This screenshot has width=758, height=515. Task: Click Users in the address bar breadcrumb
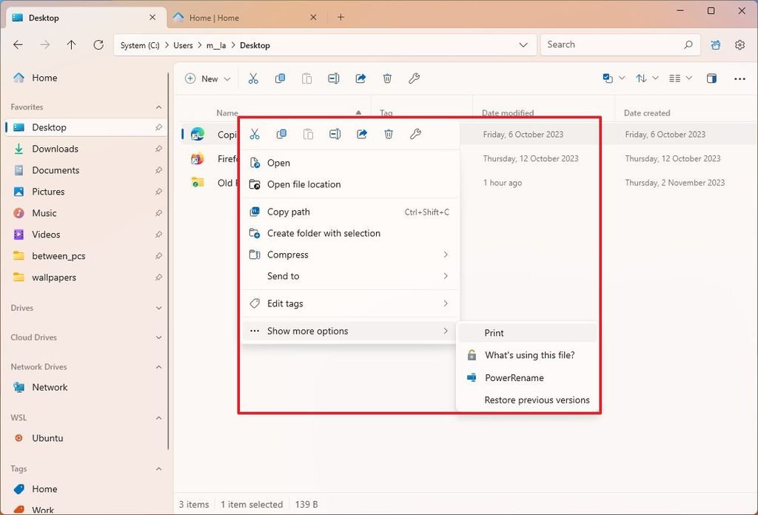tap(183, 44)
